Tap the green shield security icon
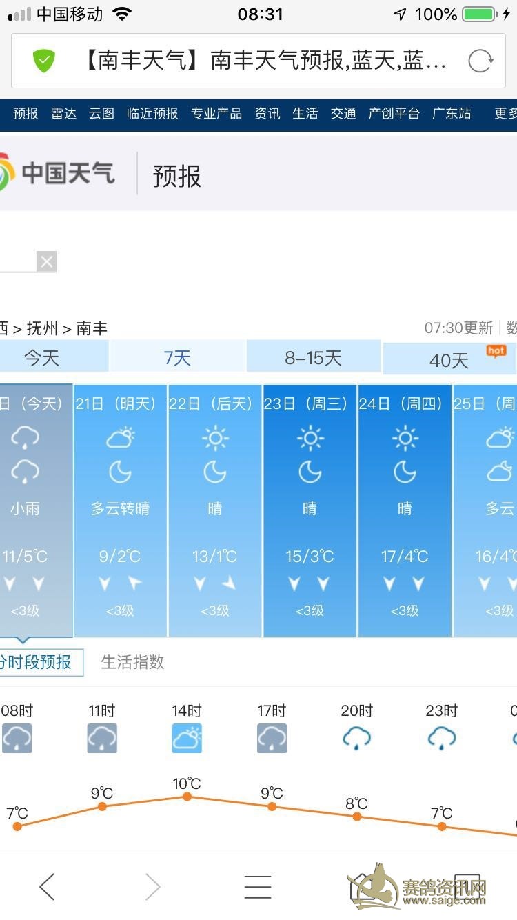Viewport: 517px width, 920px height. (x=43, y=61)
